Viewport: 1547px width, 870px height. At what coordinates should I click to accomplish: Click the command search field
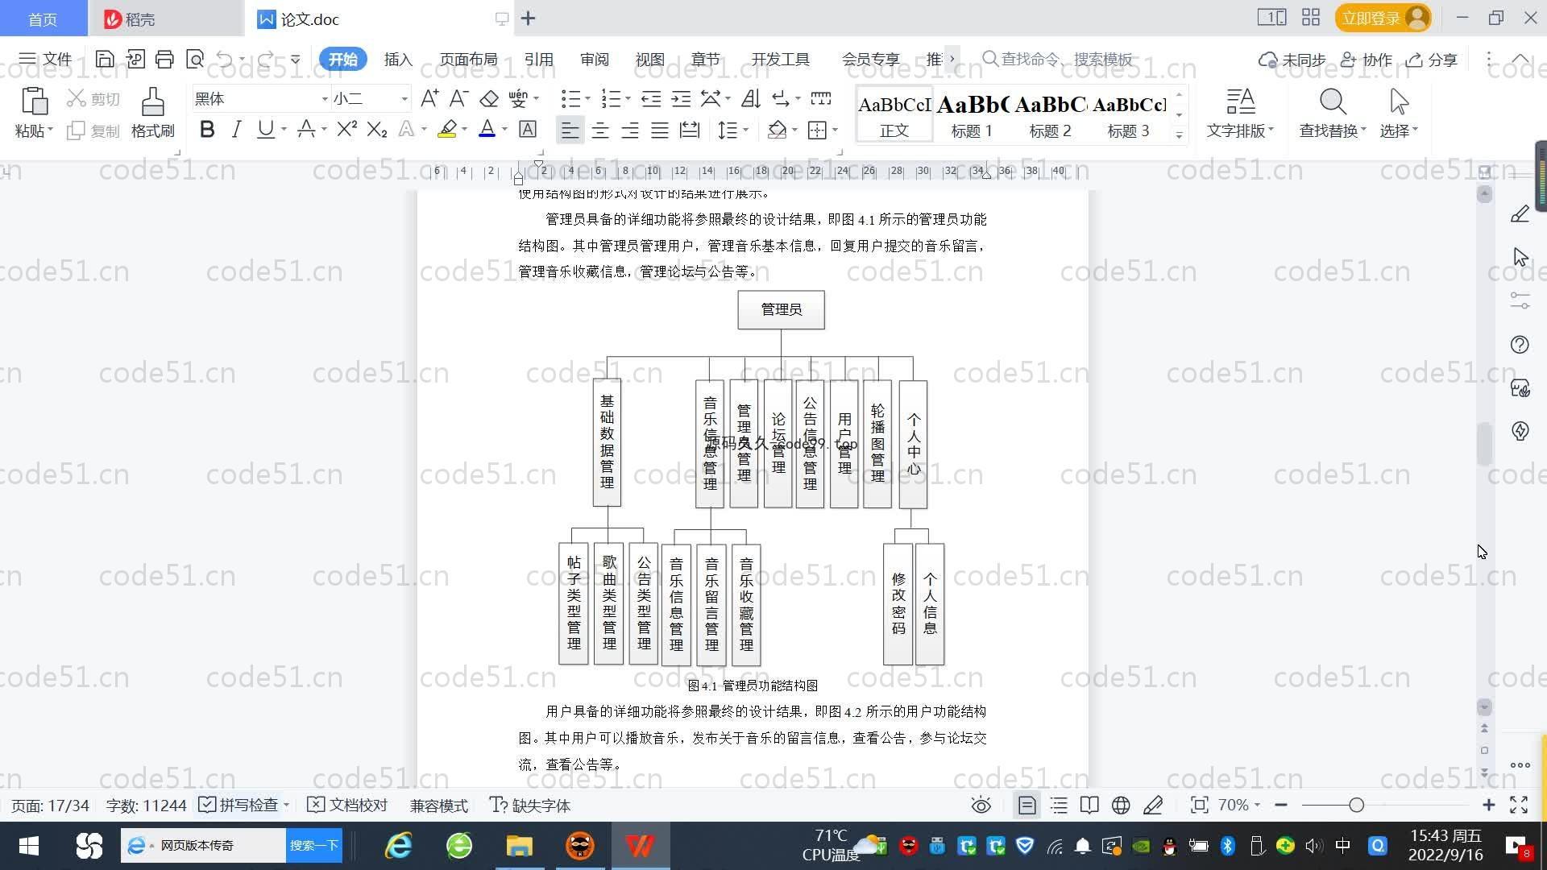tap(1058, 59)
